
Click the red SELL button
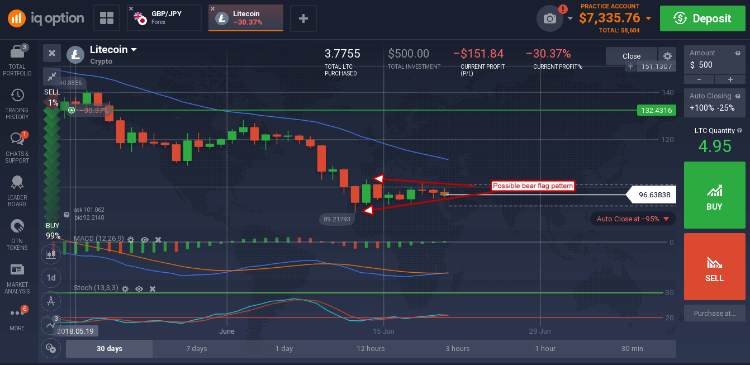point(714,266)
